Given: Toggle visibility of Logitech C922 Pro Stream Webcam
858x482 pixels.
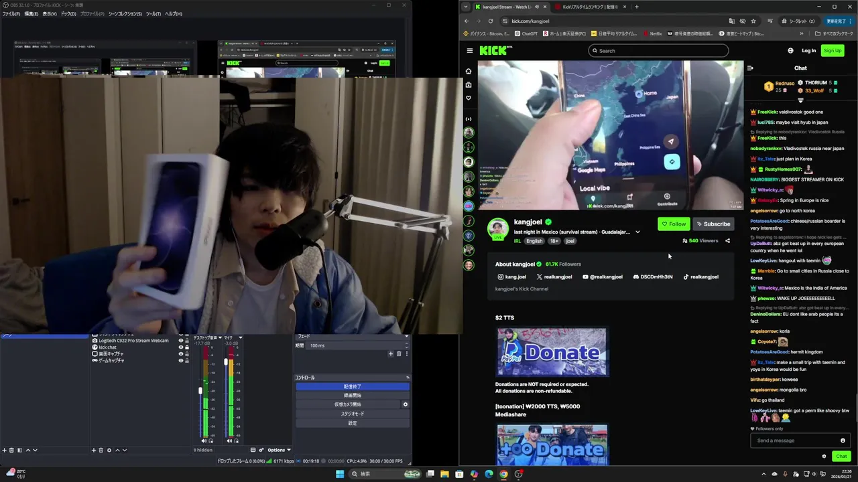Looking at the screenshot, I should click(180, 340).
